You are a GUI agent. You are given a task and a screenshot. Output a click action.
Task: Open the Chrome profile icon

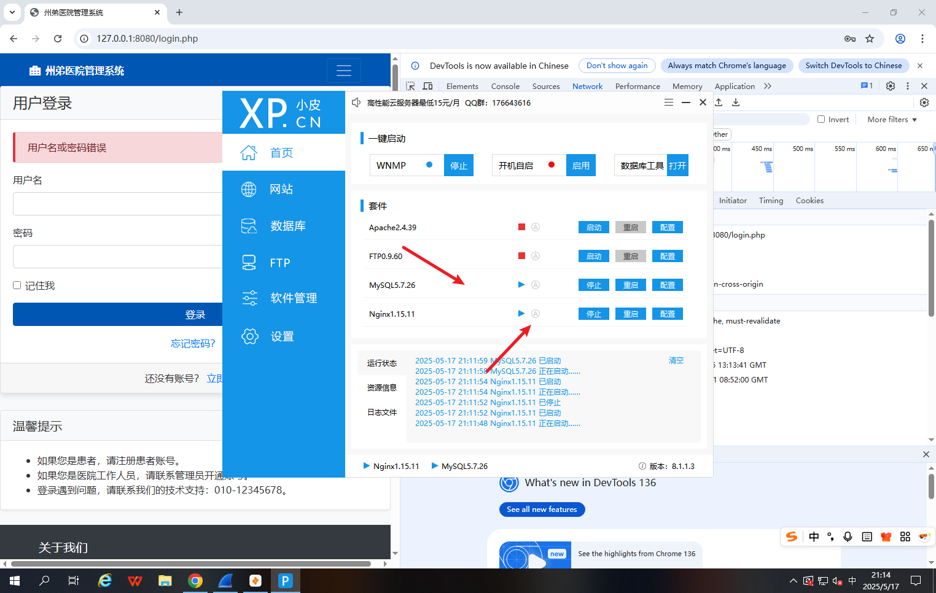[x=900, y=39]
